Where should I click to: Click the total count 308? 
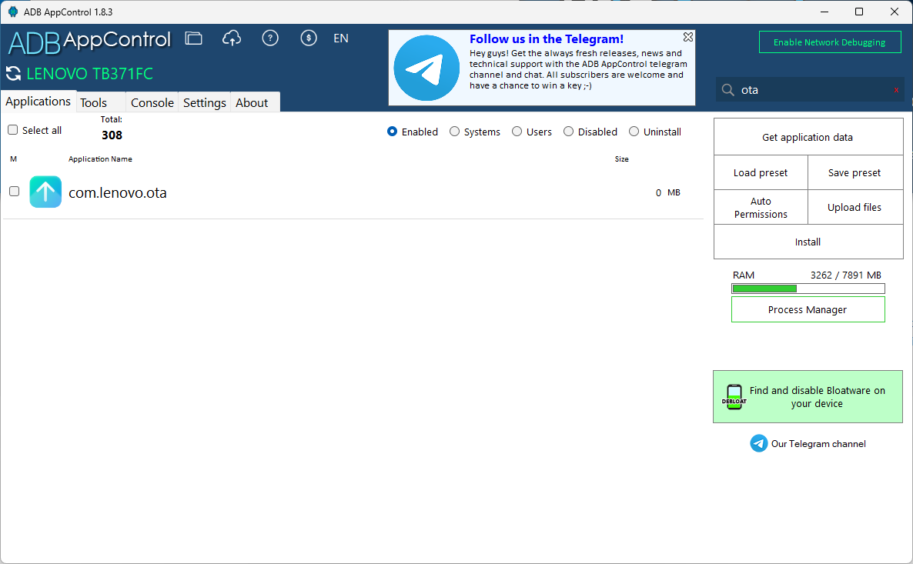click(x=112, y=135)
